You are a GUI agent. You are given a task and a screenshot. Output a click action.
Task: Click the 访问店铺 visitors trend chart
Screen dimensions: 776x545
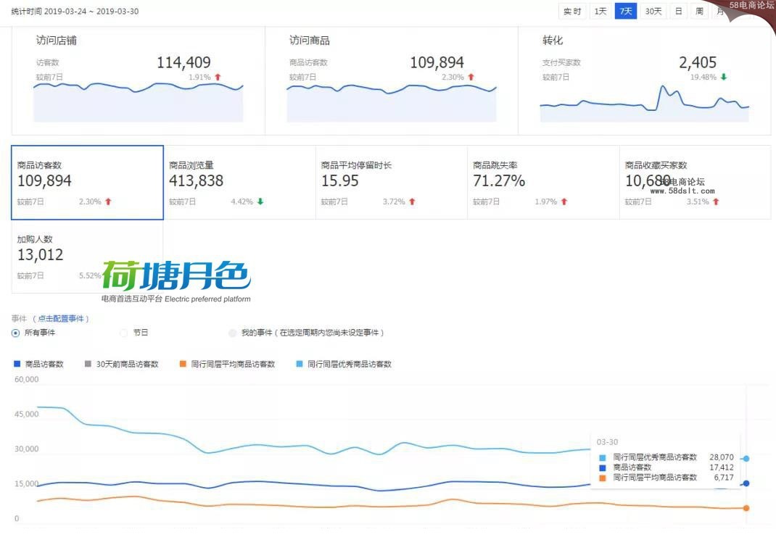click(x=138, y=101)
